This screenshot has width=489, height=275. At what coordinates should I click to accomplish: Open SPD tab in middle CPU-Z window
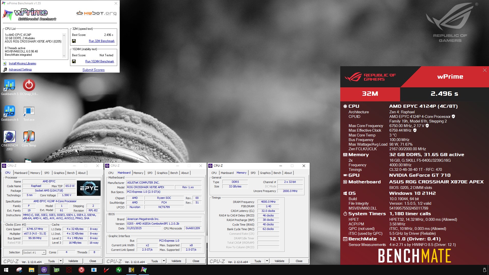pos(150,173)
